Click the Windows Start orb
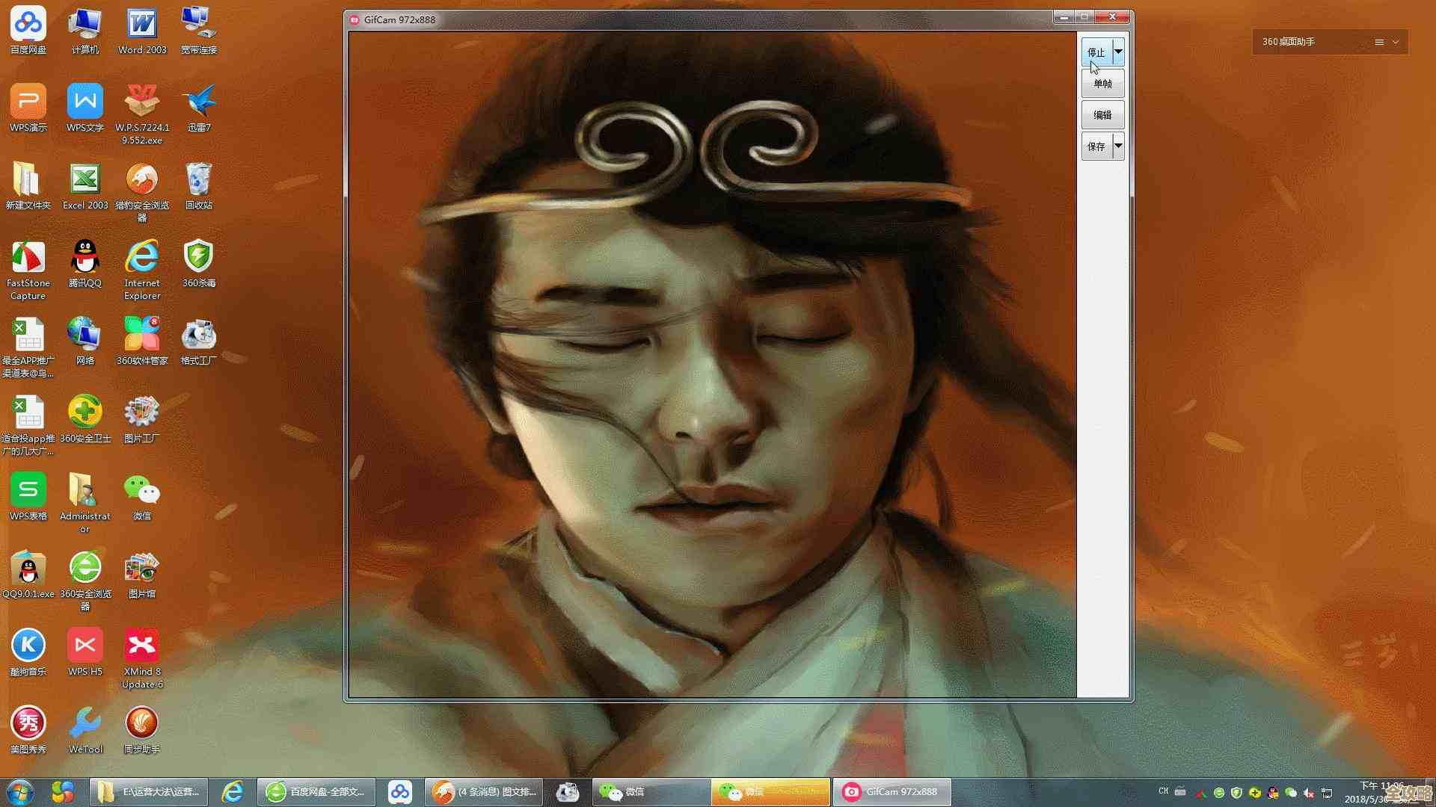1436x807 pixels. coord(20,792)
